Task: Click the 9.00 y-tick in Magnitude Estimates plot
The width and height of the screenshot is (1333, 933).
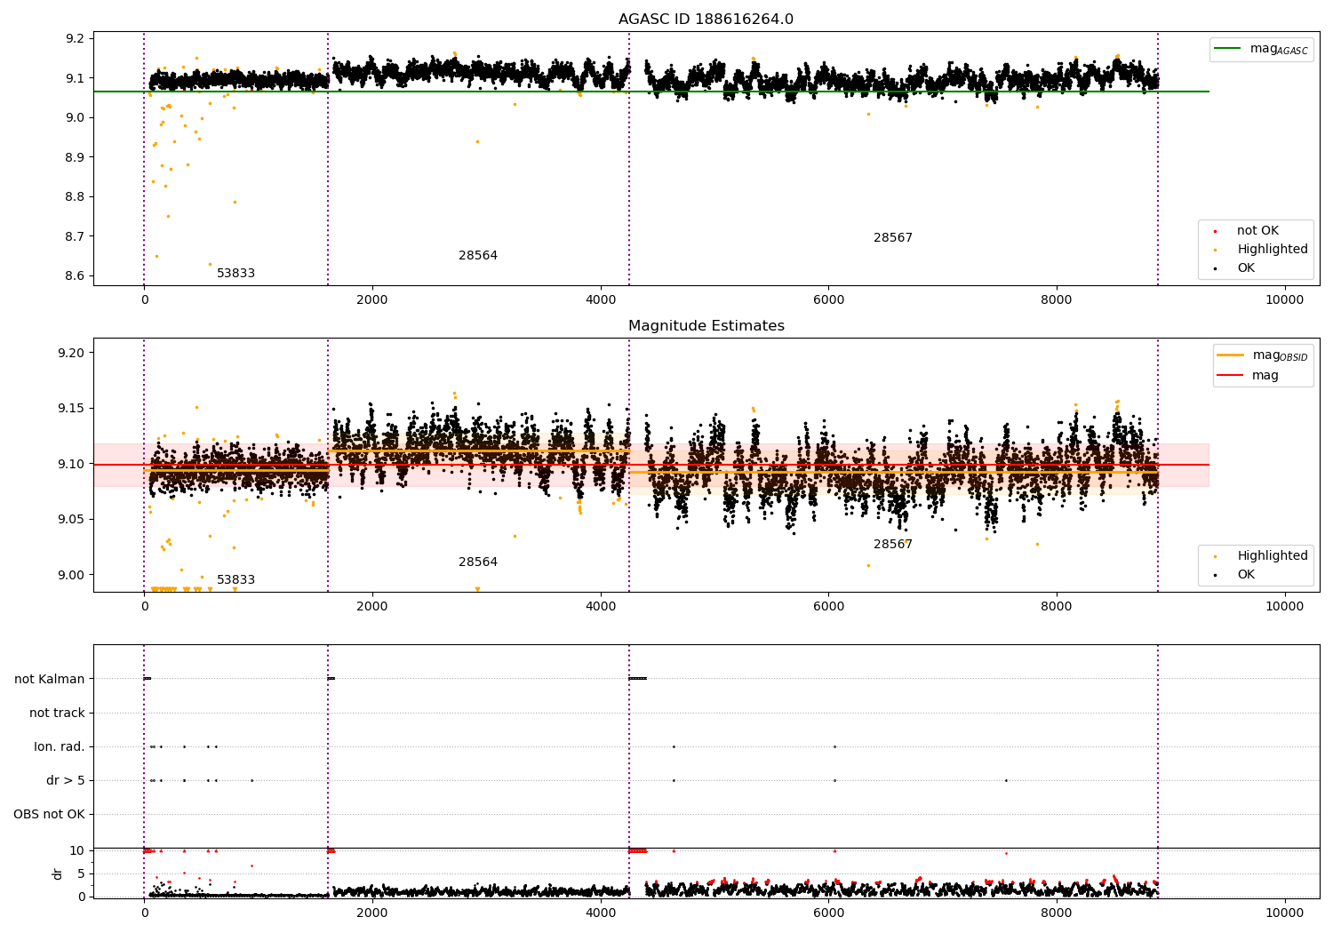Action: point(71,575)
